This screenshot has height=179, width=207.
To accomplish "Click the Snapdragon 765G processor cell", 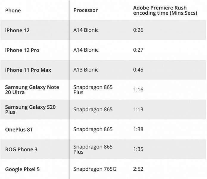I will (95, 169).
